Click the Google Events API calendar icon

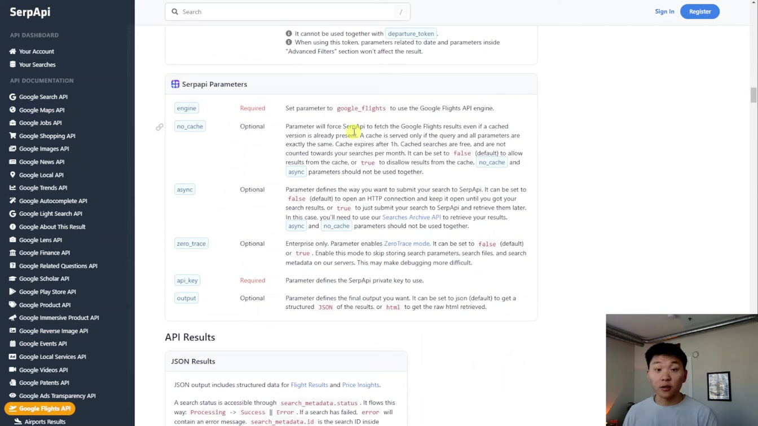(12, 344)
